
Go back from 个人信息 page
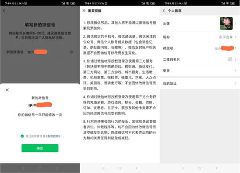(164, 11)
